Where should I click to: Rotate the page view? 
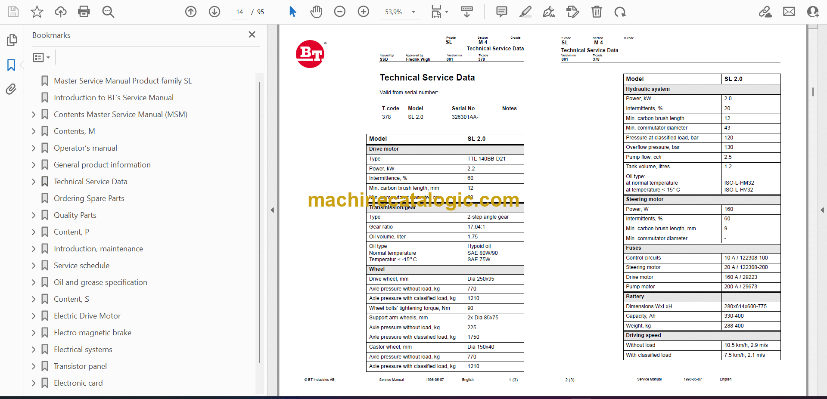pyautogui.click(x=620, y=12)
